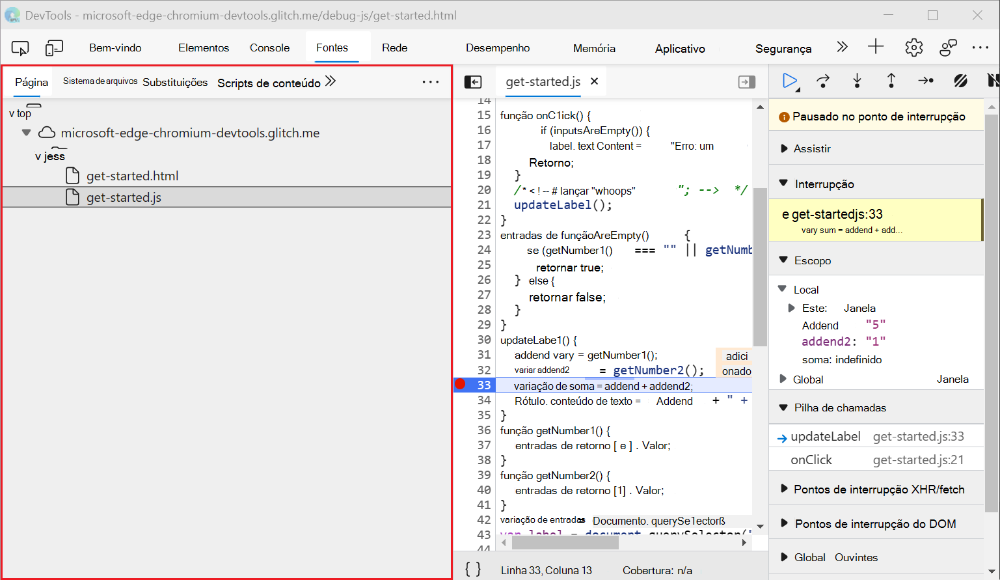Open the Elementos tab

point(204,48)
